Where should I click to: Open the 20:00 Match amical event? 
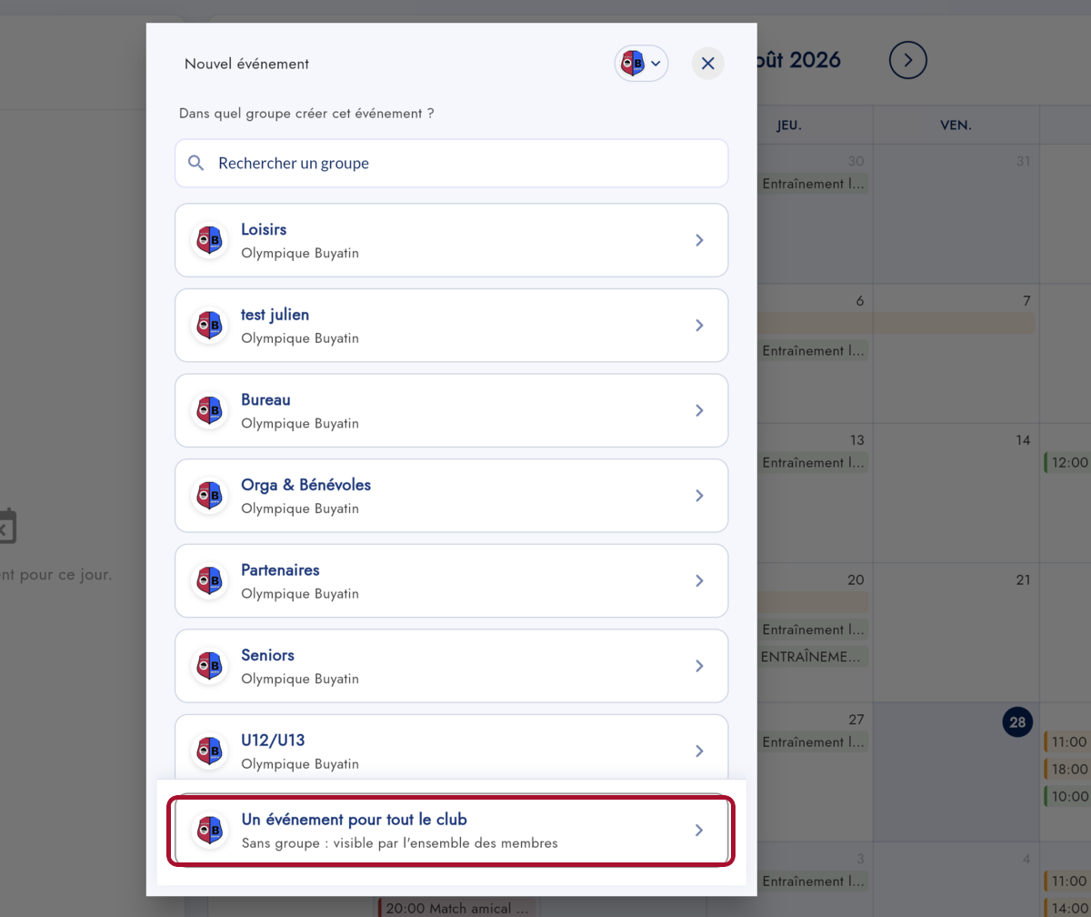click(x=458, y=908)
